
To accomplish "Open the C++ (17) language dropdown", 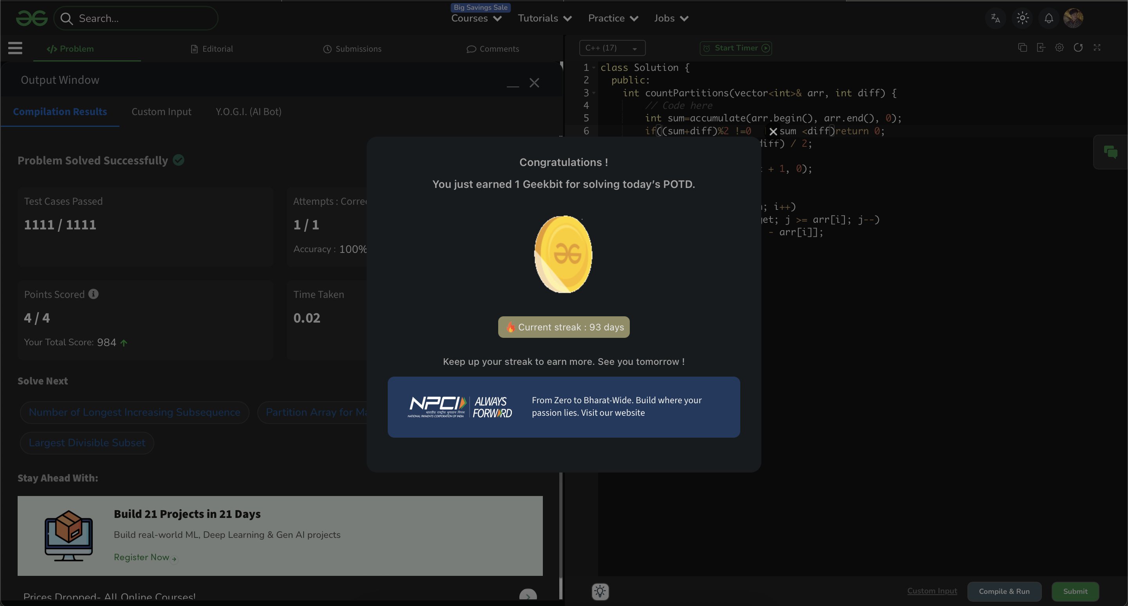I will click(x=612, y=48).
